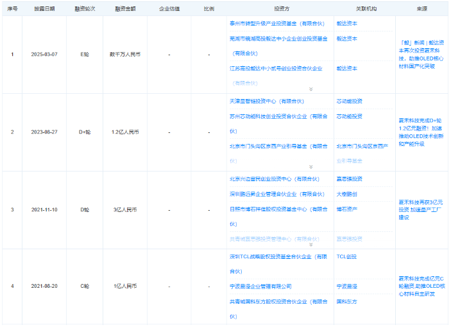The image size is (451, 327).
Task: Select the amount cell 1.2亿人民币
Action: [125, 132]
